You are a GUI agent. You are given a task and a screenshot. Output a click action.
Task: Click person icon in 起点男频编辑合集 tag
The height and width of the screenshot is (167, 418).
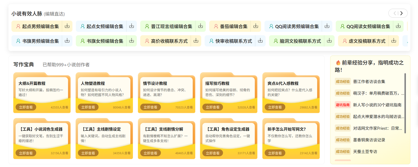[18, 26]
